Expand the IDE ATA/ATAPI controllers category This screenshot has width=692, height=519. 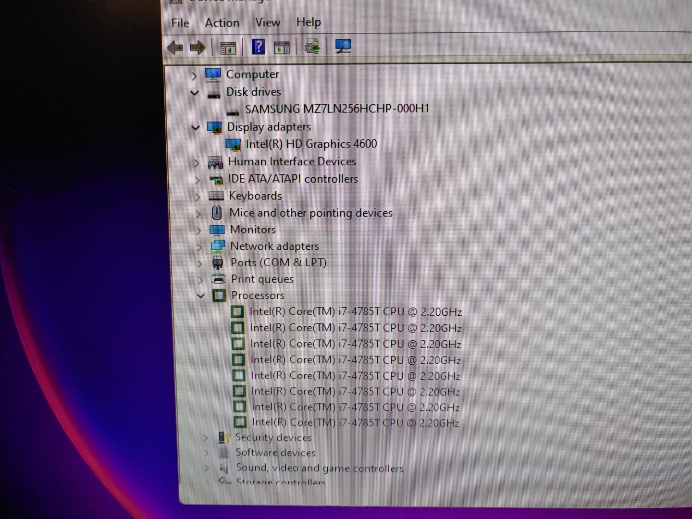197,180
